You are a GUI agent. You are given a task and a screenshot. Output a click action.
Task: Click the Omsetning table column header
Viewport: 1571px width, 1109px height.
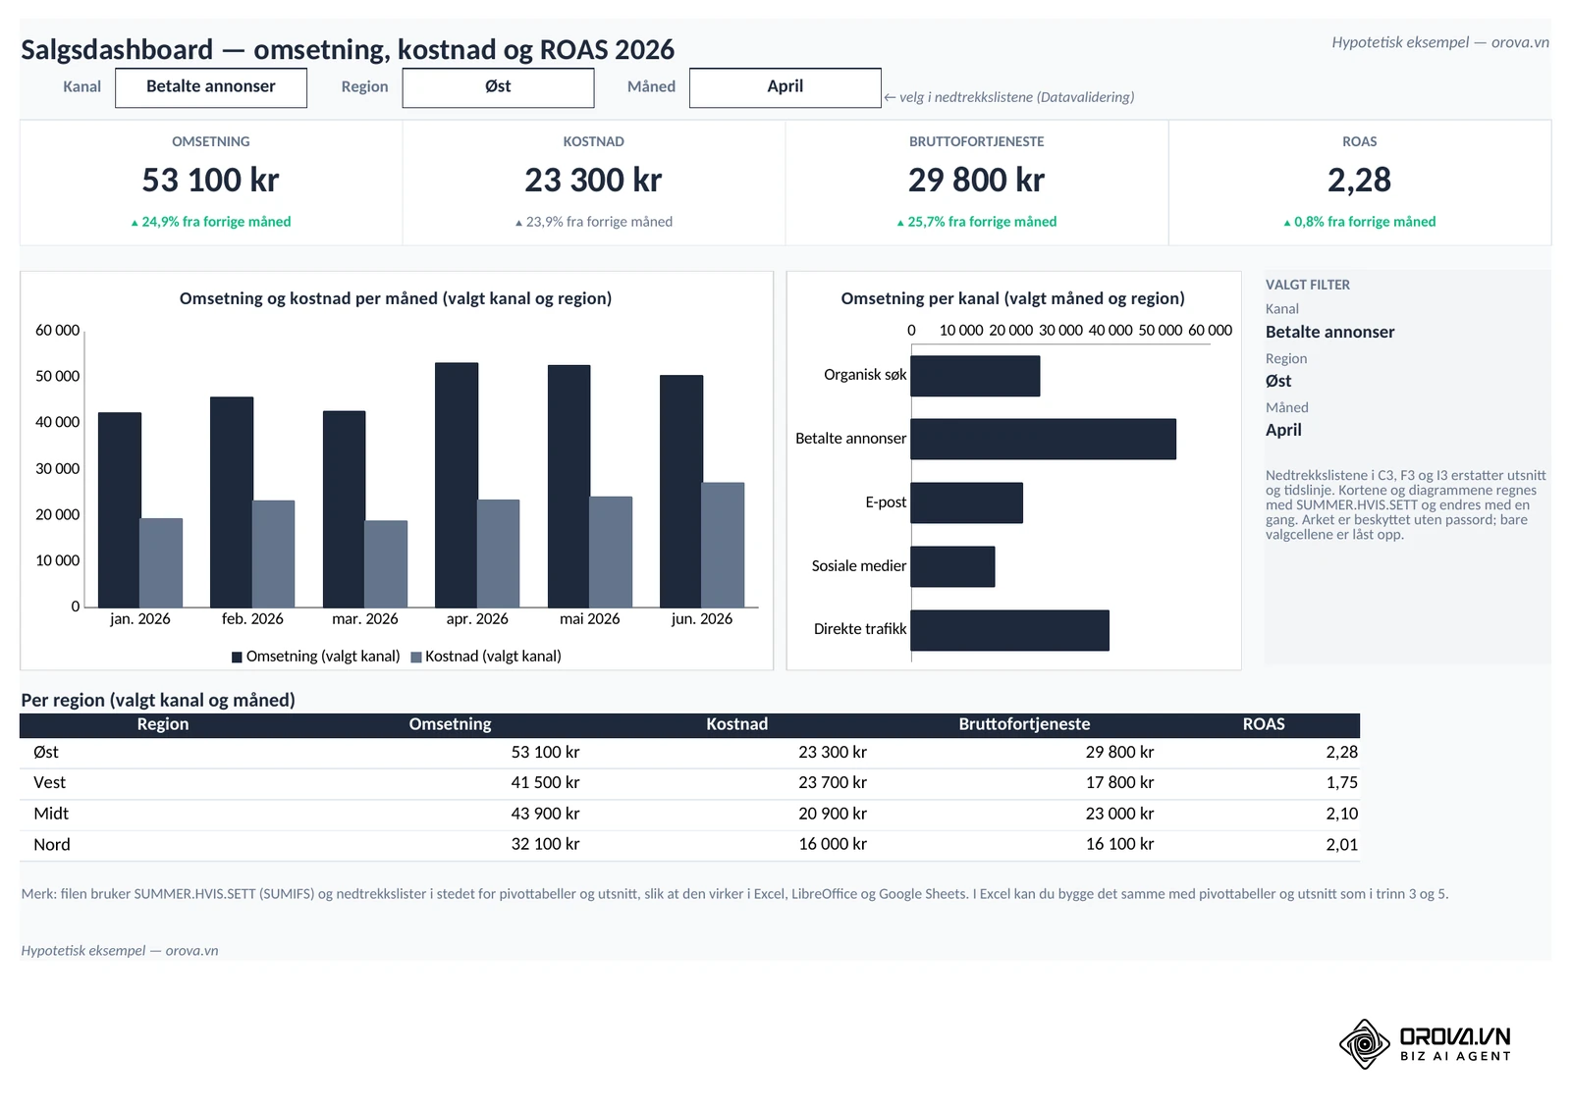coord(451,724)
